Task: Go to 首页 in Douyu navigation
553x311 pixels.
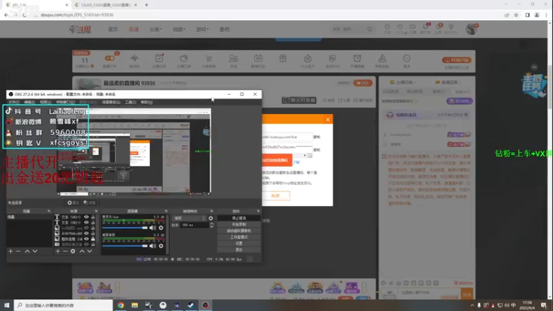Action: tap(113, 29)
